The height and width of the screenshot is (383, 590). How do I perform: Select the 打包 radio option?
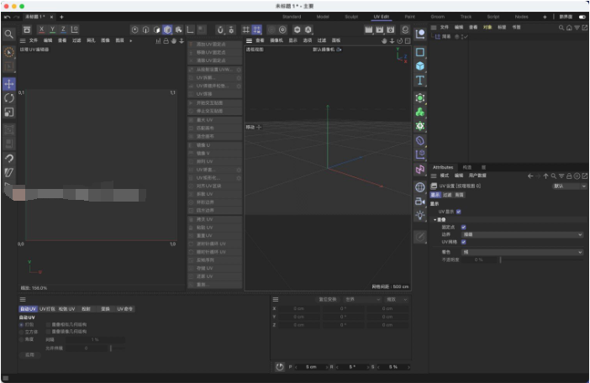22,324
